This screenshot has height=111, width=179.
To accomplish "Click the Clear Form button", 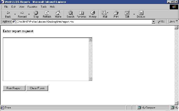I will point(37,88).
